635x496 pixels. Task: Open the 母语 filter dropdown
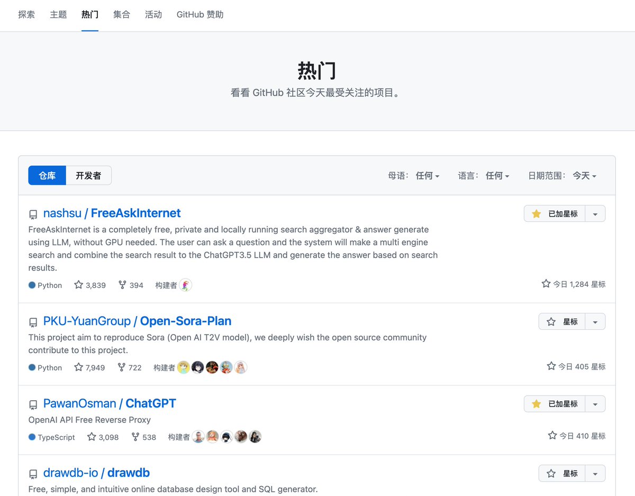tap(414, 176)
